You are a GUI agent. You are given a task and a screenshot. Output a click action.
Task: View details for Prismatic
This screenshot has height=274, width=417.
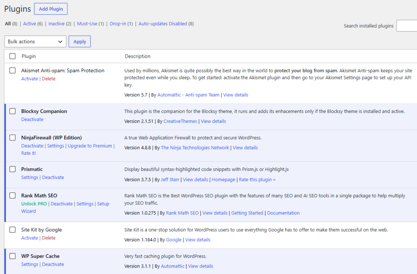pyautogui.click(x=195, y=179)
